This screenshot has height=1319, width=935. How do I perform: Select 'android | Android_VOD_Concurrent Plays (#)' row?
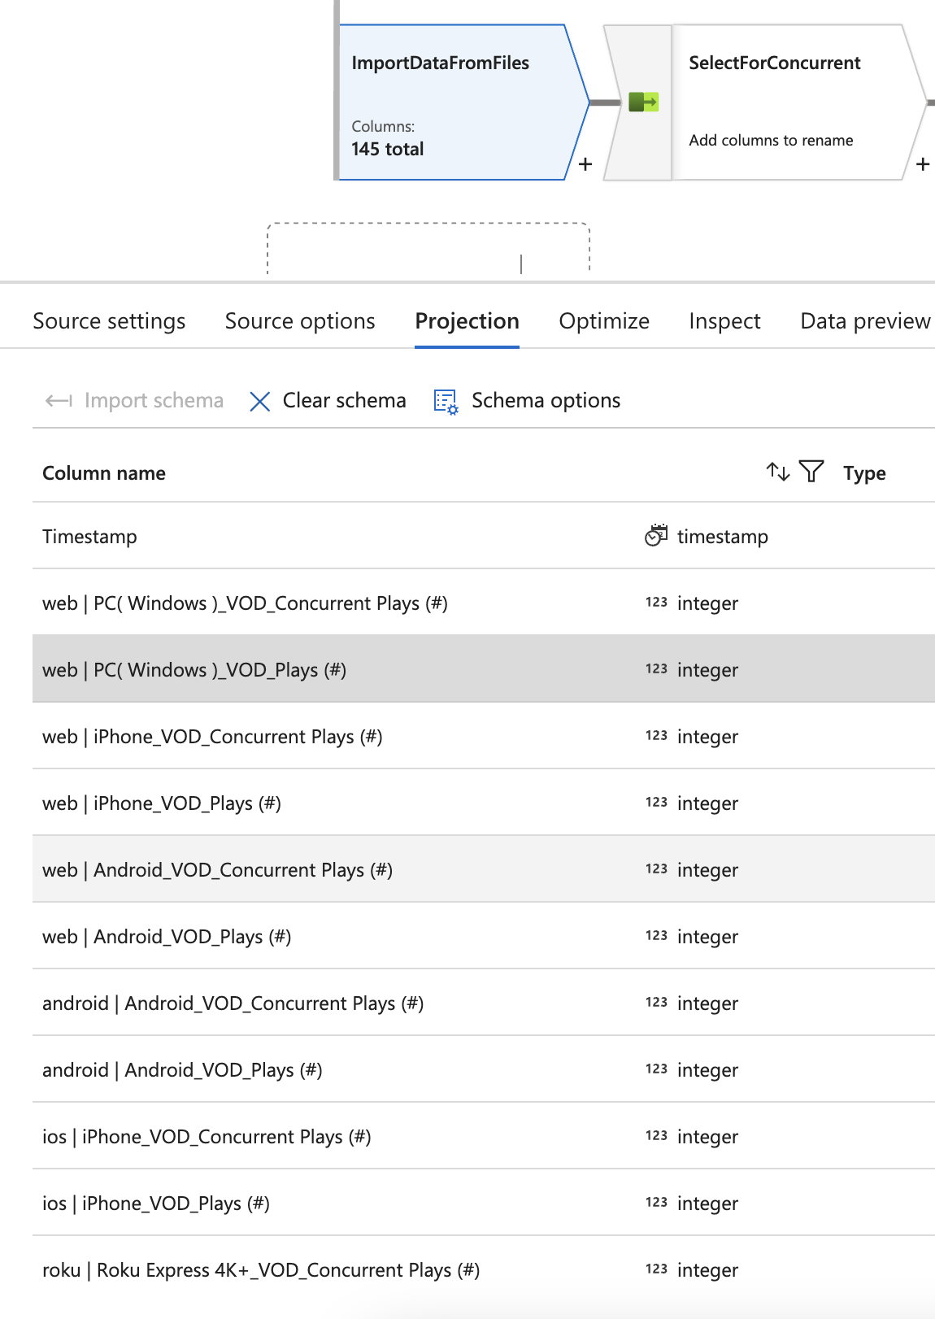click(x=484, y=1003)
